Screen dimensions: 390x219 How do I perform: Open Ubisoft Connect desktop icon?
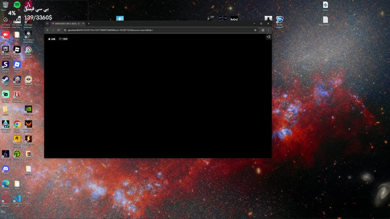tap(28, 52)
